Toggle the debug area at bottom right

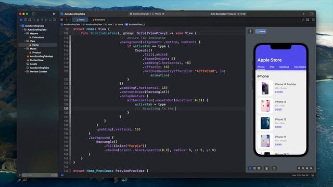(x=313, y=175)
